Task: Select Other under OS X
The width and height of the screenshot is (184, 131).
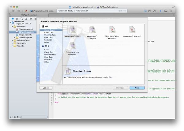Action: (47, 62)
